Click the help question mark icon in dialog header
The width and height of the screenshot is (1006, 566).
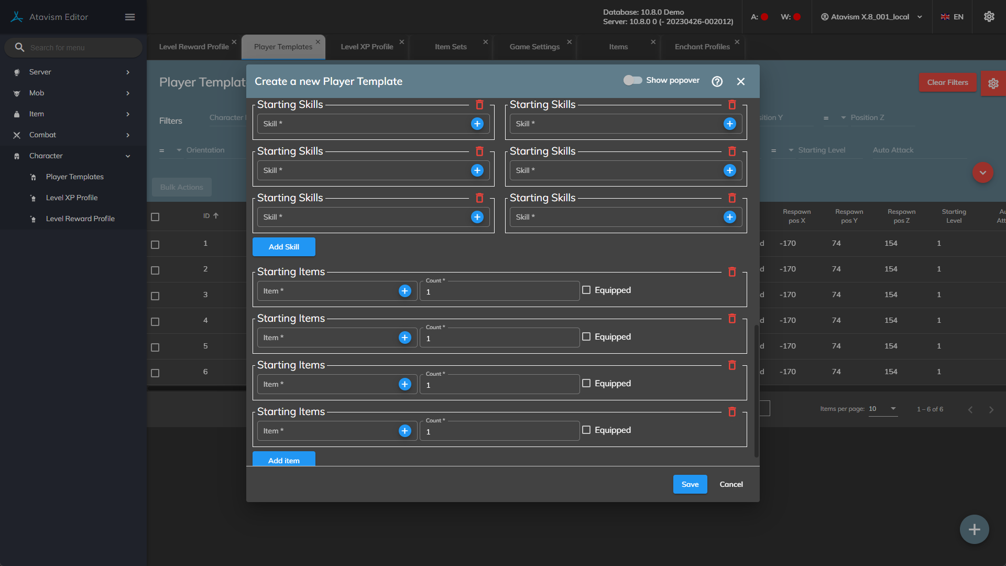(717, 81)
